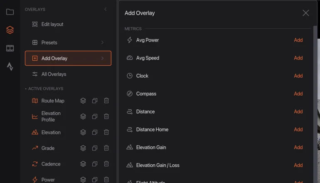Click the Elevation Gain / Loss label
Viewport: 320px width, 183px height.
coord(158,165)
